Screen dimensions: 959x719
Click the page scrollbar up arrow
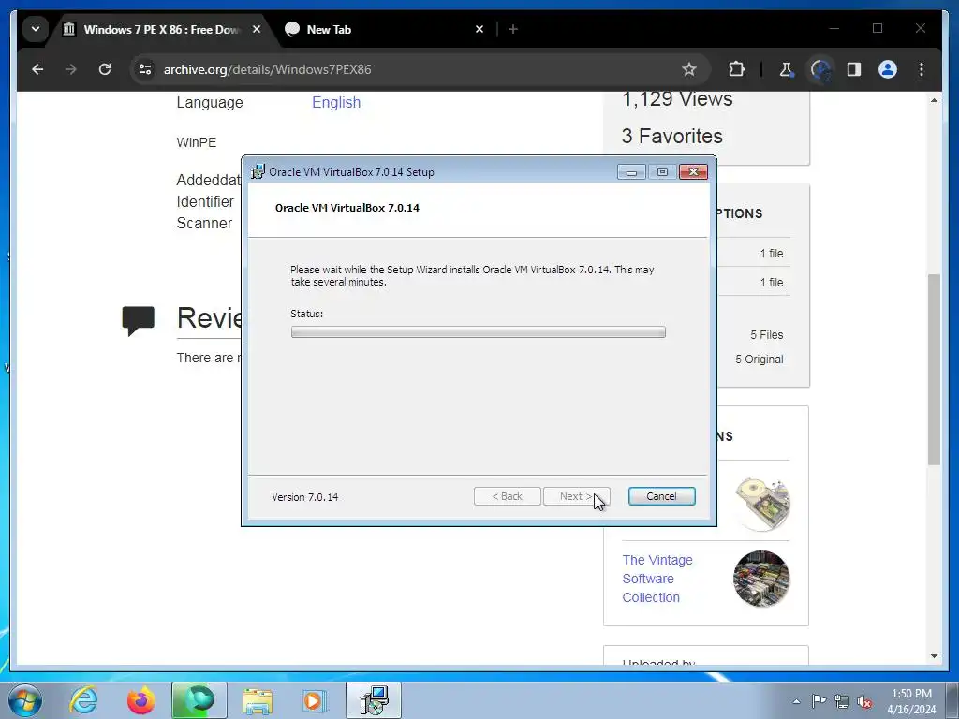point(934,99)
